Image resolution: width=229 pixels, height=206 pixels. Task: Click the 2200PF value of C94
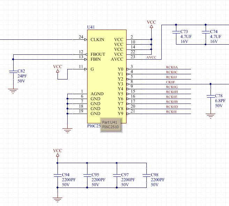pyautogui.click(x=69, y=180)
